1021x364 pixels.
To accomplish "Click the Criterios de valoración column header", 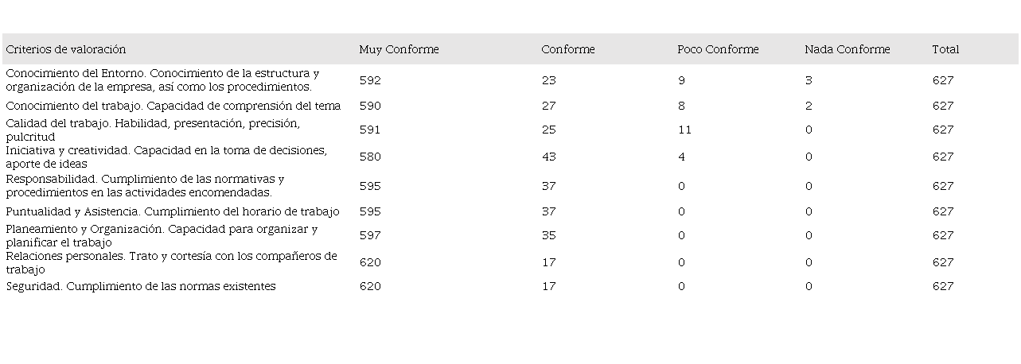I will 66,49.
